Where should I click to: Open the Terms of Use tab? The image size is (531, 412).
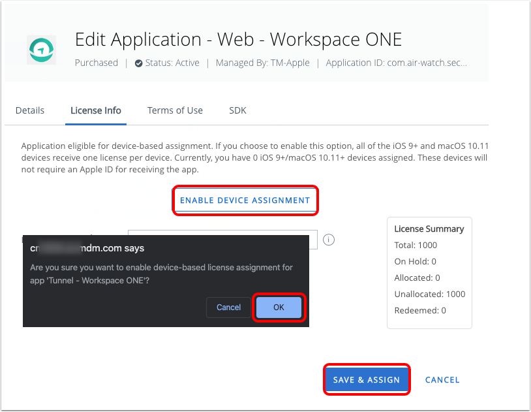click(x=175, y=110)
